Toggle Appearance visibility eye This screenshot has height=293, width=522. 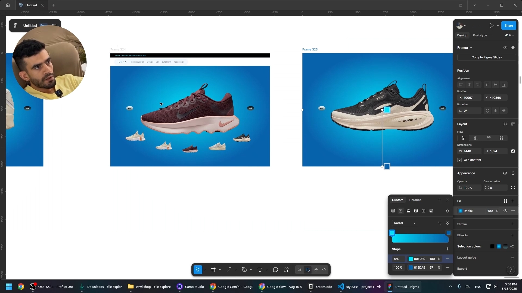point(505,173)
